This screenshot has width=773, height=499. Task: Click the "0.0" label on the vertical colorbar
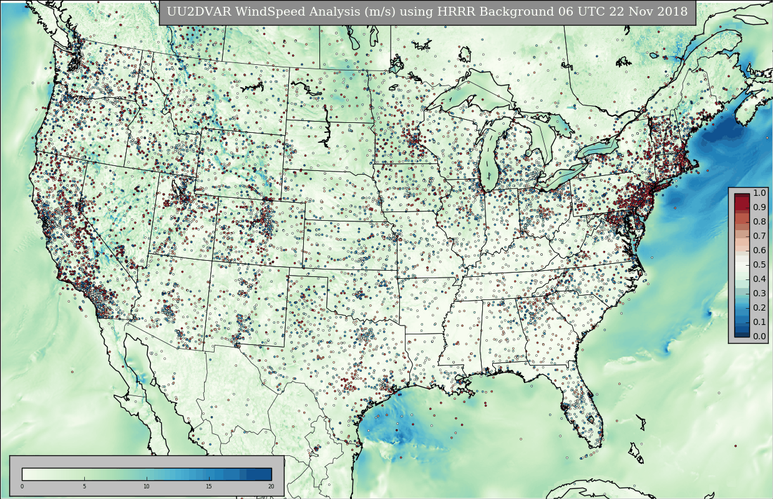click(x=759, y=337)
